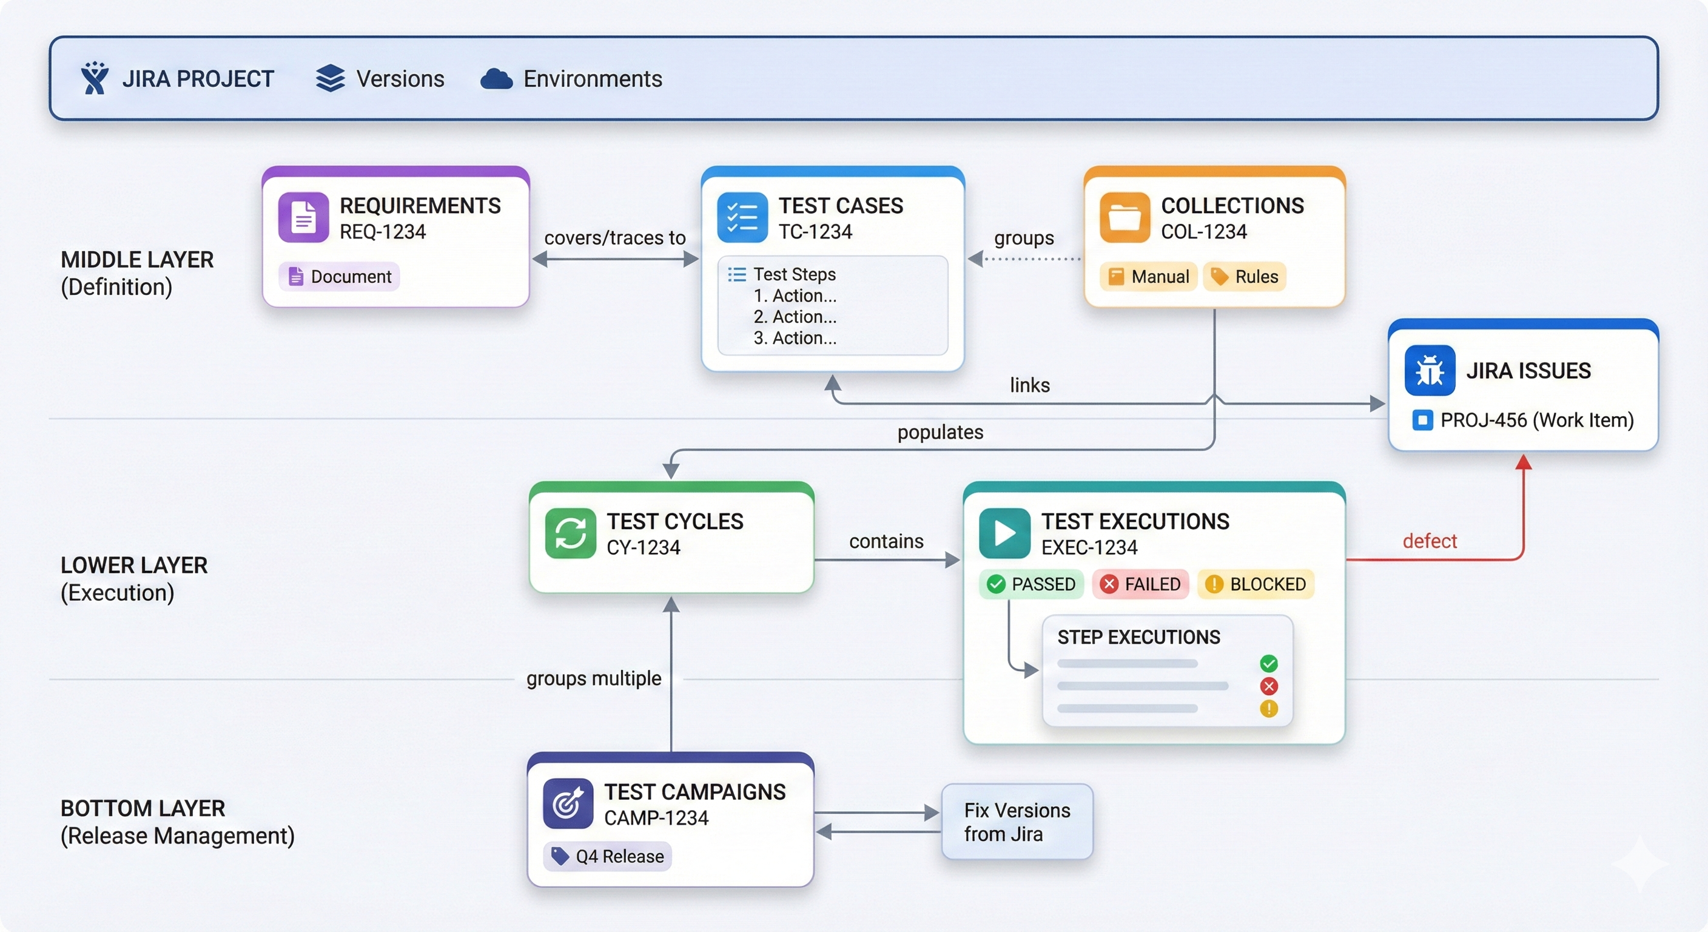Click the blue Test Cases checklist icon
Viewport: 1708px width, 932px height.
[742, 217]
